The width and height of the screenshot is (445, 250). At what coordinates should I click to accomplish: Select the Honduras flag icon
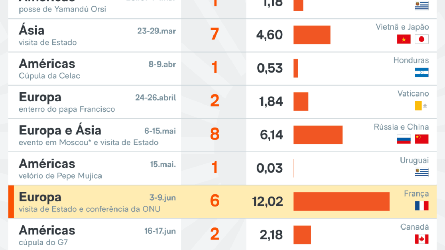[422, 73]
